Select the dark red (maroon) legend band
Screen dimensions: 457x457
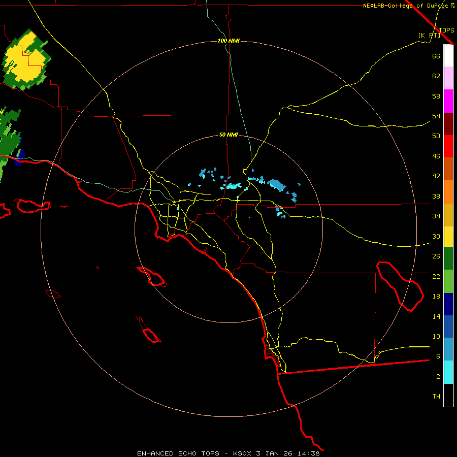point(448,124)
